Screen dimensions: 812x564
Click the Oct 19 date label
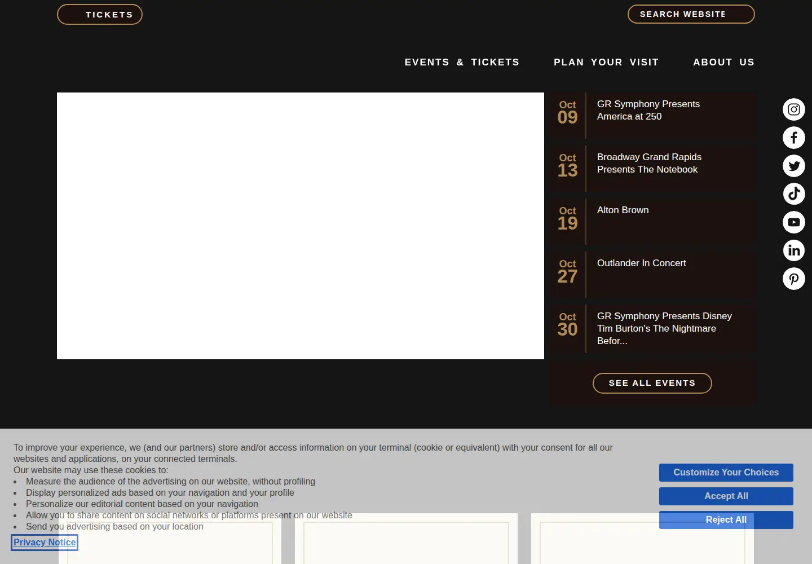pyautogui.click(x=568, y=218)
